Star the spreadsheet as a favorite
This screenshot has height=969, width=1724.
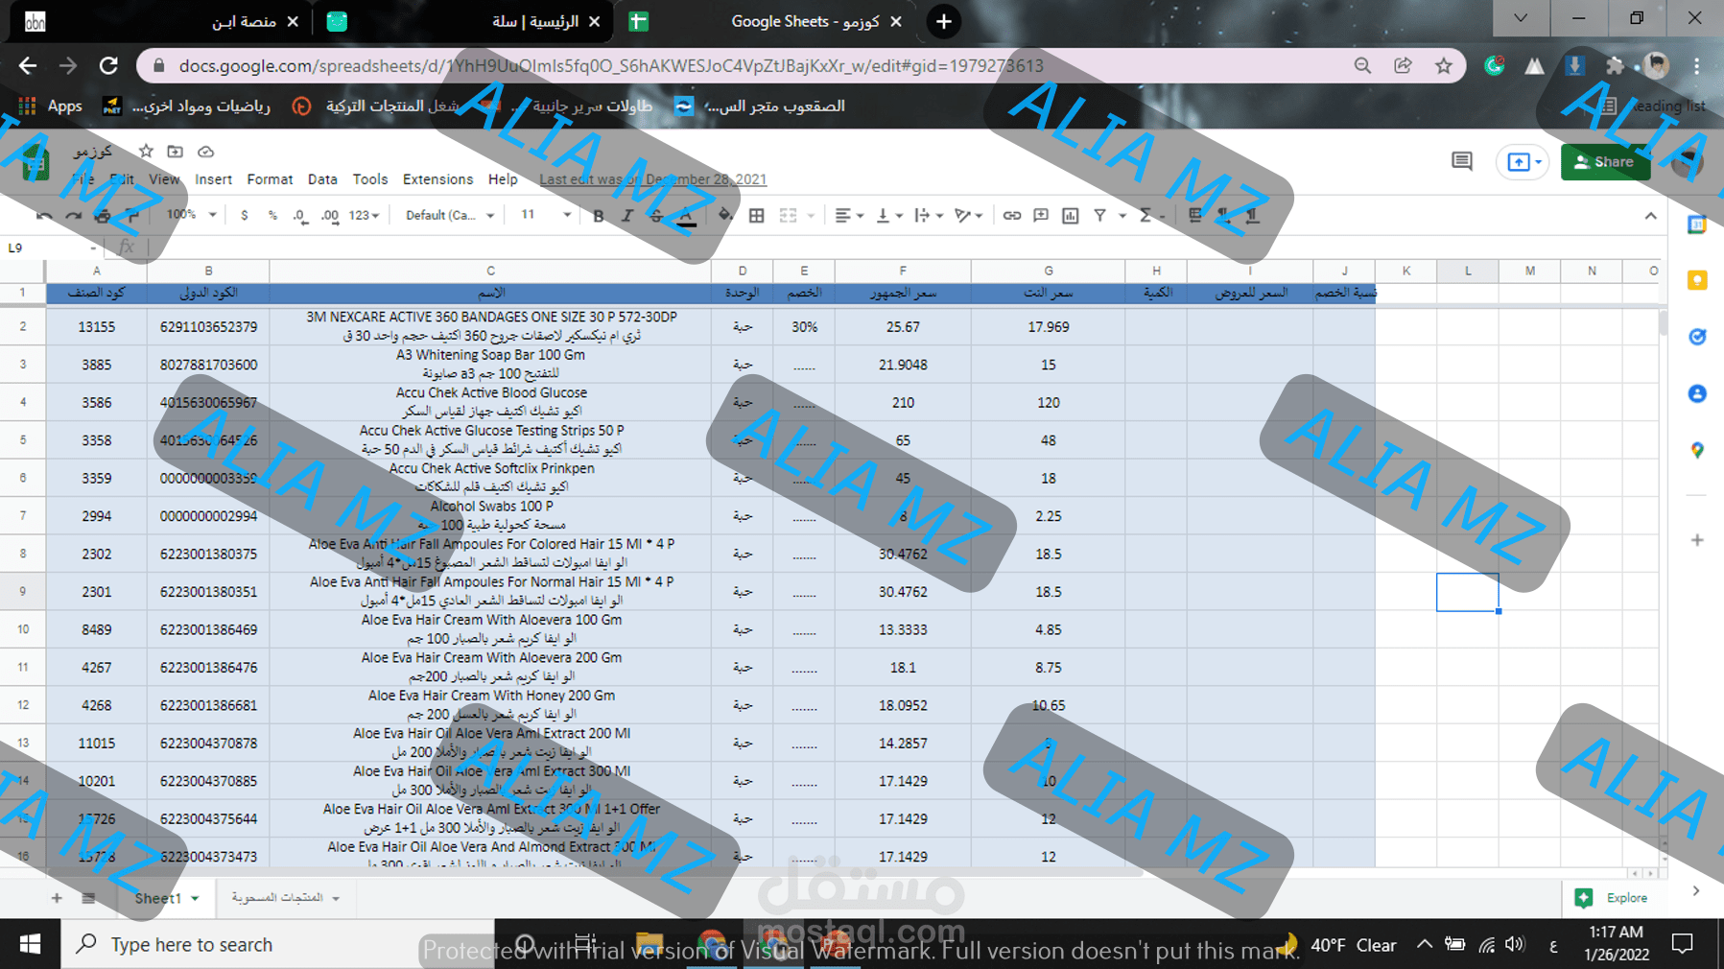pyautogui.click(x=146, y=152)
